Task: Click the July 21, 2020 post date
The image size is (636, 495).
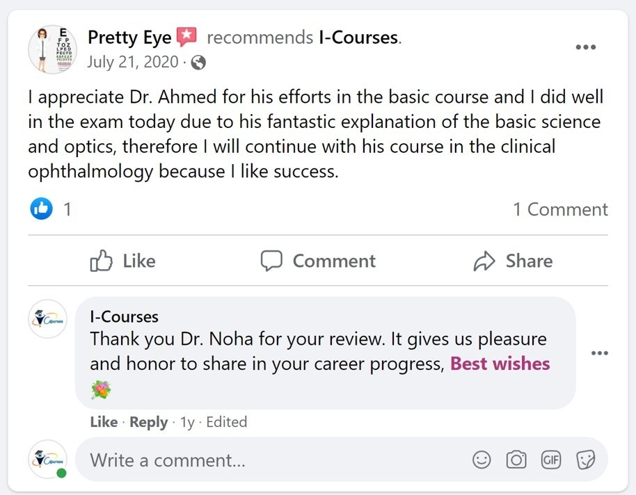Action: coord(132,62)
